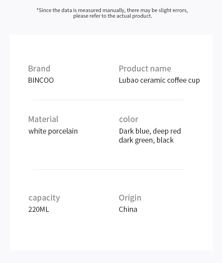Click the divider line above the capacity row

pos(108,170)
